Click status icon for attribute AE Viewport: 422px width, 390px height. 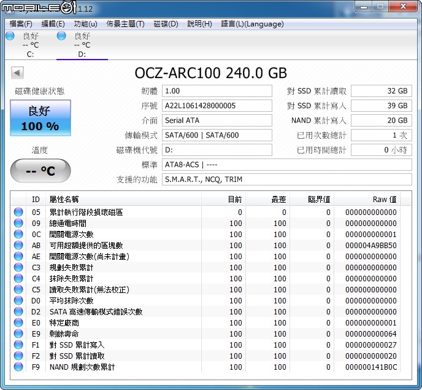pyautogui.click(x=18, y=256)
